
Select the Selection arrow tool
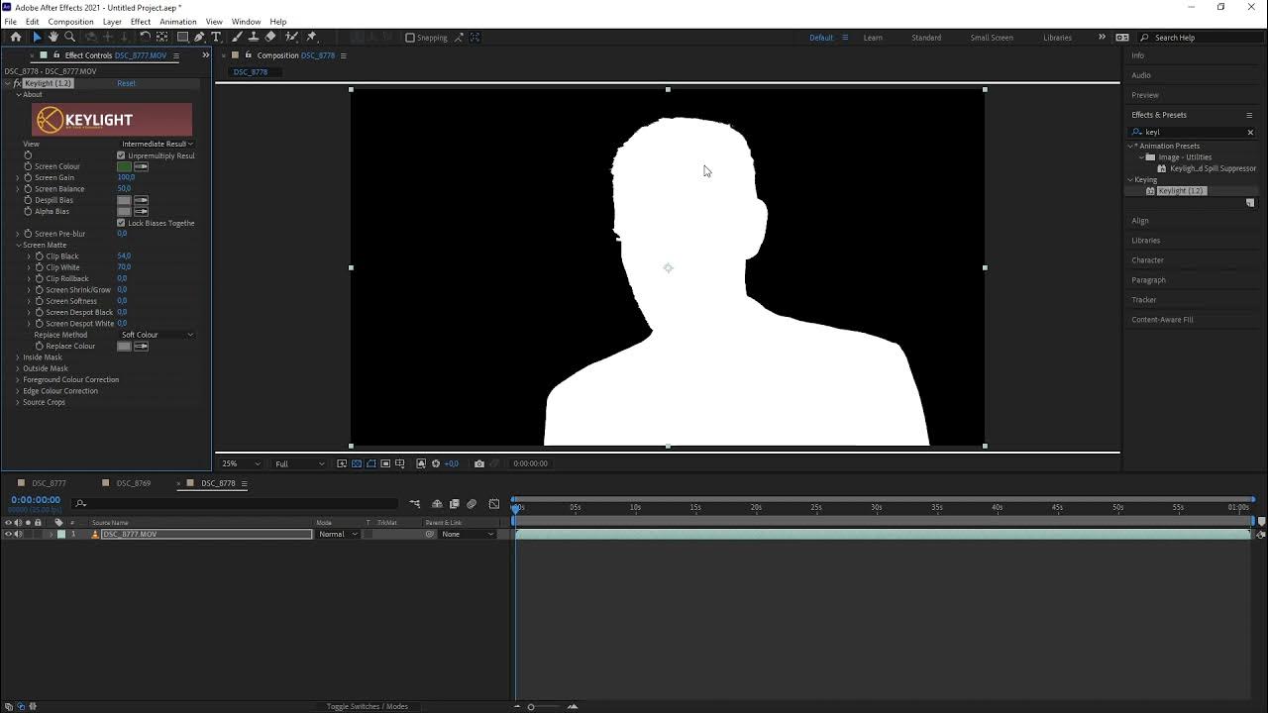(37, 37)
